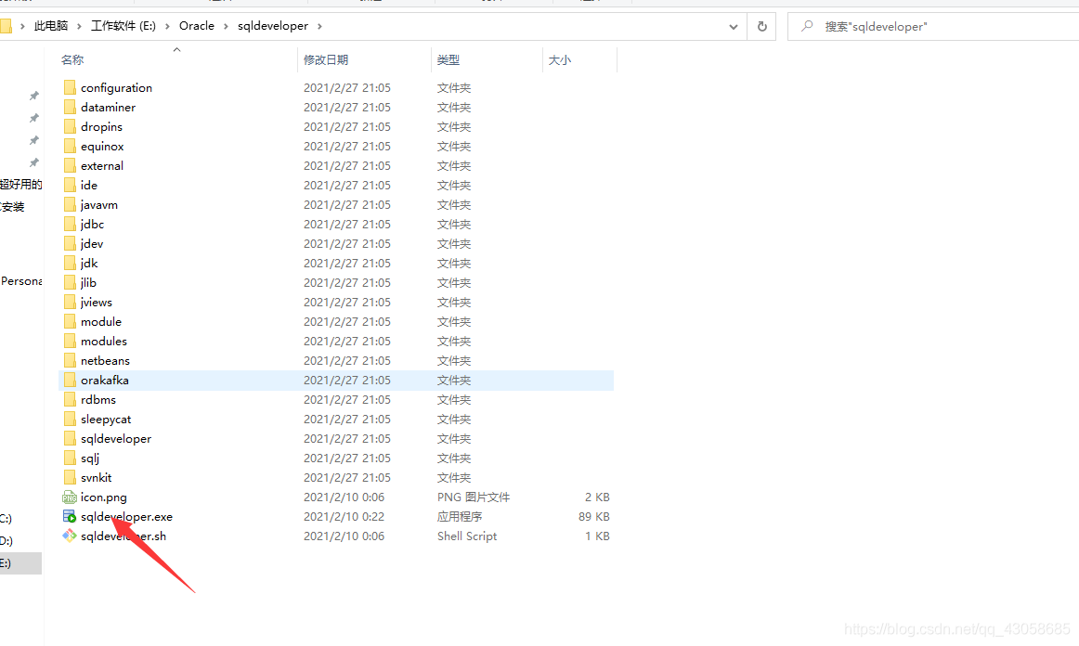Click the Shell Script type cell
The image size is (1079, 646).
(467, 536)
